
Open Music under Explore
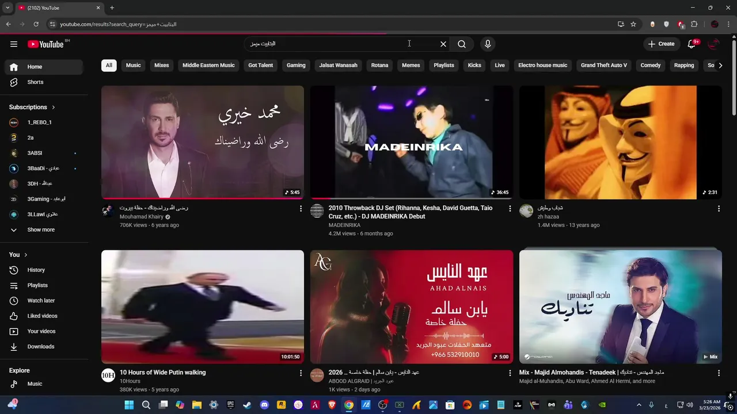tap(44, 384)
